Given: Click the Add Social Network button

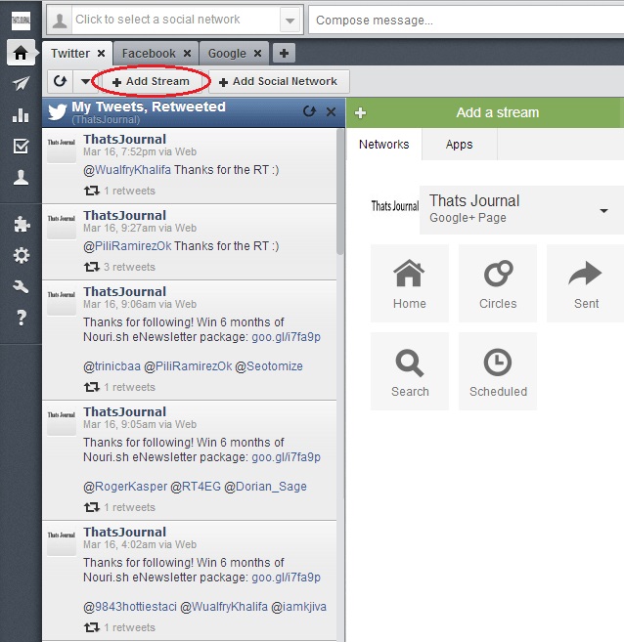Looking at the screenshot, I should click(x=279, y=81).
